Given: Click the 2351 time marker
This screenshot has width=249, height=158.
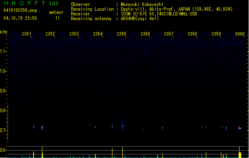Looking at the screenshot, I should [27, 34].
